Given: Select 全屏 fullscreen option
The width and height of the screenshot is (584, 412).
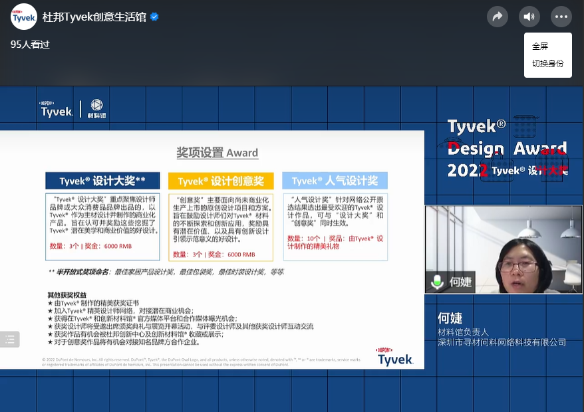Looking at the screenshot, I should click(x=540, y=46).
